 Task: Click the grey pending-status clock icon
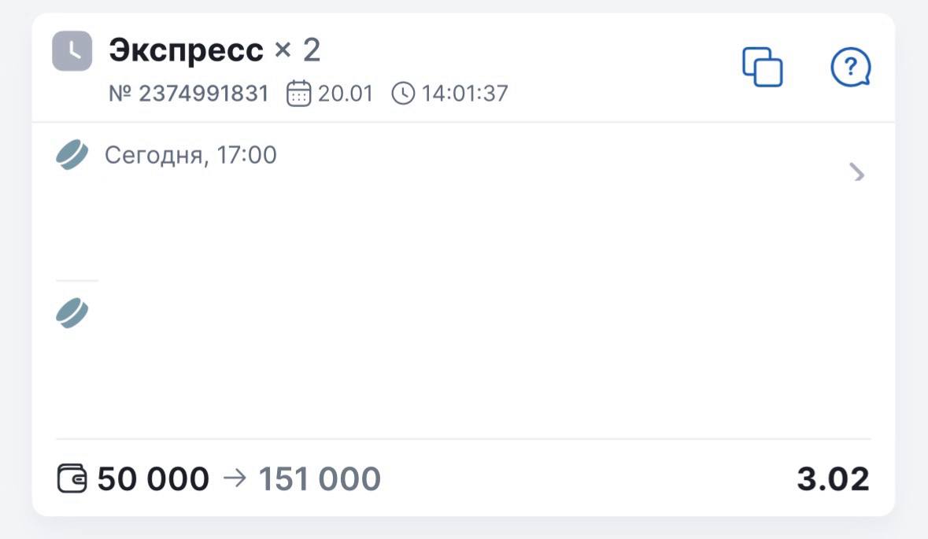(x=72, y=50)
